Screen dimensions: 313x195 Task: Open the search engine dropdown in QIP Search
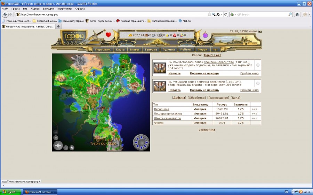point(233,14)
